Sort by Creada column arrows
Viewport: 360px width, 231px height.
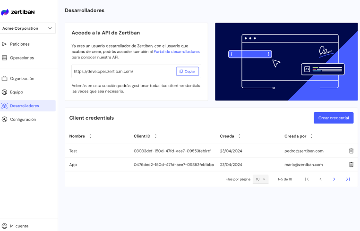(239, 136)
